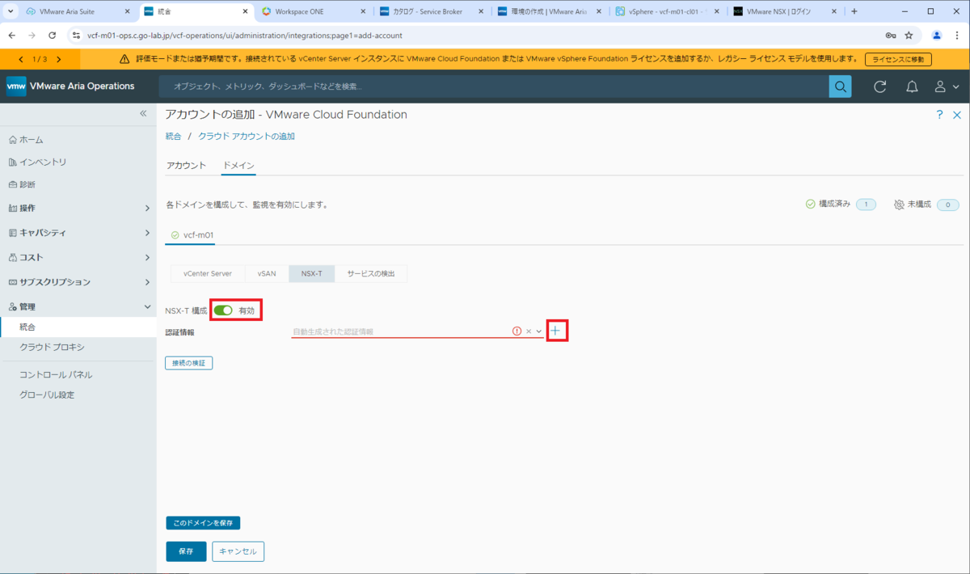The height and width of the screenshot is (574, 970).
Task: Click the キャンセル button
Action: tap(238, 551)
